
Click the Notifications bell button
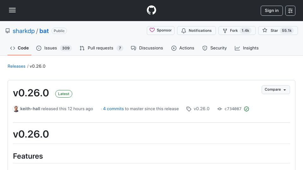pos(196,31)
